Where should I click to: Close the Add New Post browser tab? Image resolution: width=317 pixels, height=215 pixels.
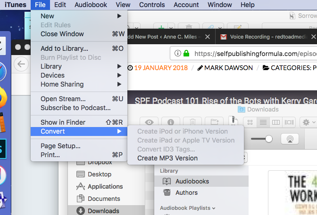(x=208, y=37)
